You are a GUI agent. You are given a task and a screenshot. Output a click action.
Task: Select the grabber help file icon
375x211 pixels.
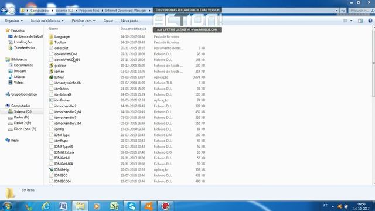[x=51, y=65]
